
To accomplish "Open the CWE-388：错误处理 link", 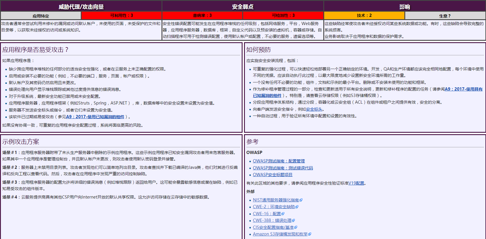I will pyautogui.click(x=272, y=220).
